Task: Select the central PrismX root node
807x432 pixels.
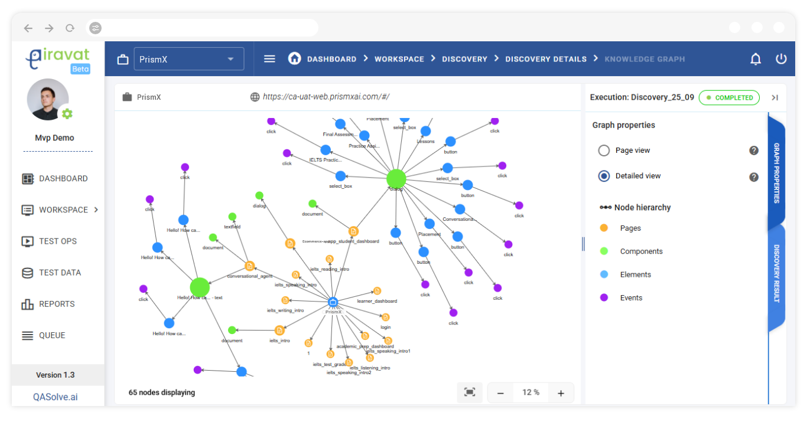Action: pyautogui.click(x=333, y=302)
